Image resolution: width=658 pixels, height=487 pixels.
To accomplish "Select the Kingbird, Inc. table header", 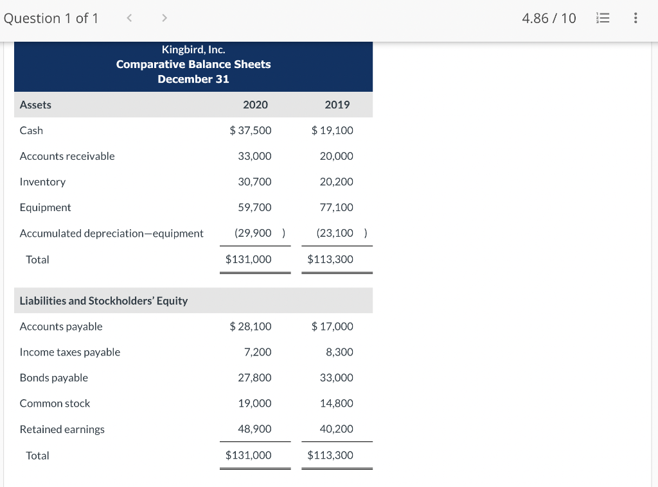I will (x=193, y=64).
